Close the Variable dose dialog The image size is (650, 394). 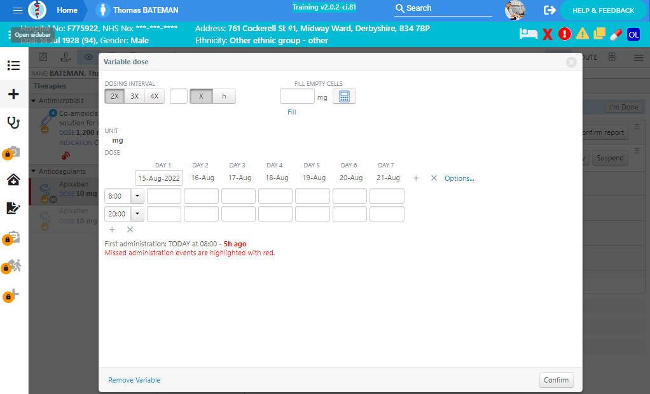(571, 62)
